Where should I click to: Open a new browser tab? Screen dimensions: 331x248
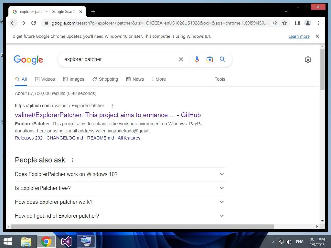pyautogui.click(x=93, y=12)
